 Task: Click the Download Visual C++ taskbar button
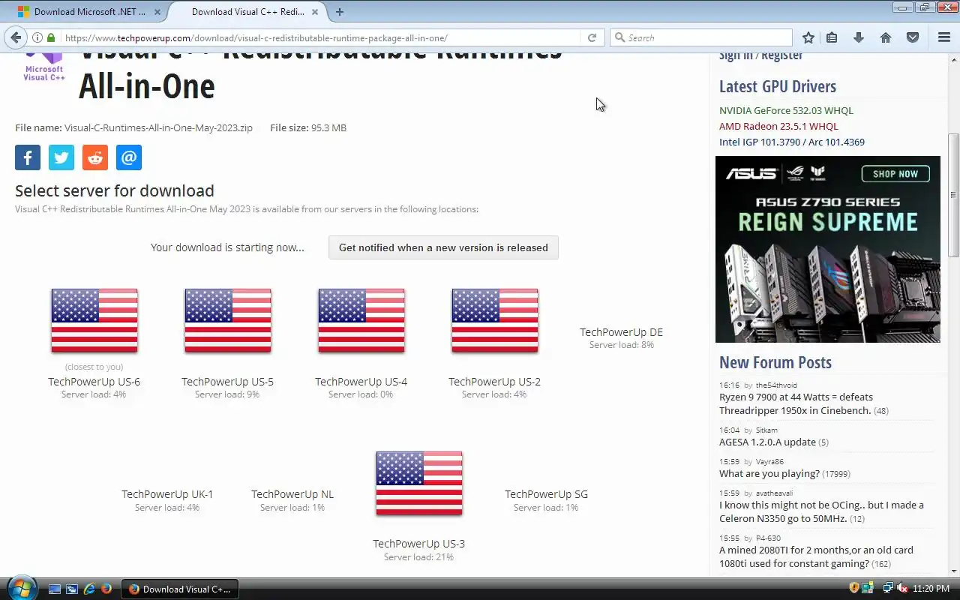[180, 589]
